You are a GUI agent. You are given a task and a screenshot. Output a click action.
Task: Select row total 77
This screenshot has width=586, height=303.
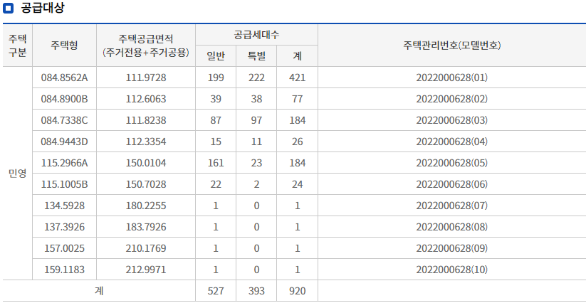pyautogui.click(x=298, y=99)
